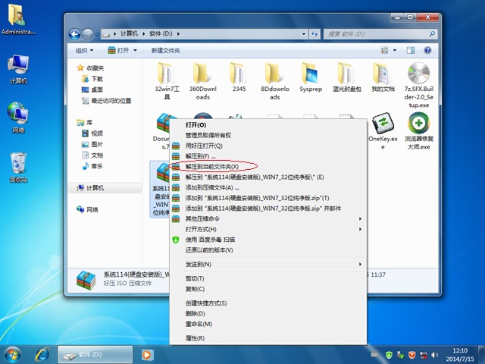Screen dimensions: 485x364
Task: Click the 回收站 recycle bin desktop icon
Action: [19, 164]
